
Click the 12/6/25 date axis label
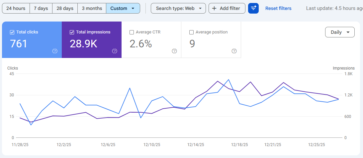[108, 145]
